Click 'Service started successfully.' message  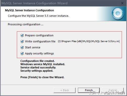click(x=38, y=67)
